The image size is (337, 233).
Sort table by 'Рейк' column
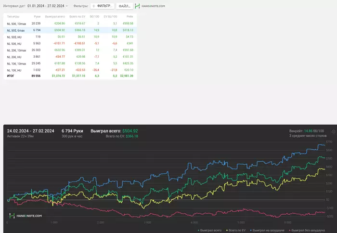130,16
